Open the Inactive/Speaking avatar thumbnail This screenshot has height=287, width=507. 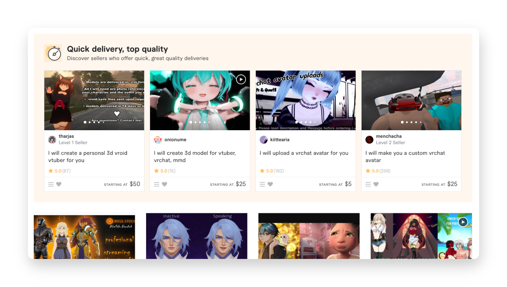coord(197,236)
